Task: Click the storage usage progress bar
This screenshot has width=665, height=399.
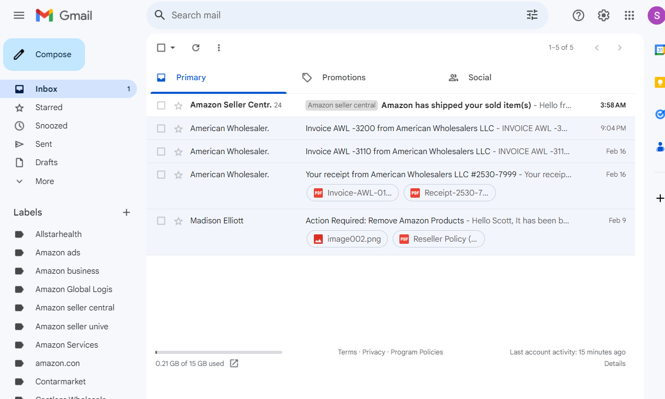Action: coord(219,352)
